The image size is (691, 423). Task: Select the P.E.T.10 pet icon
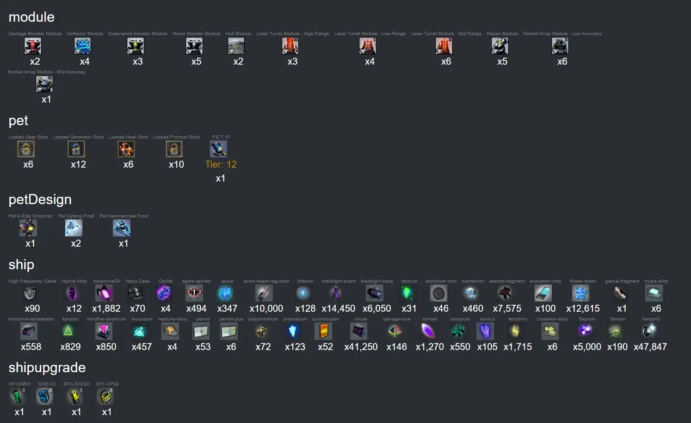[219, 149]
